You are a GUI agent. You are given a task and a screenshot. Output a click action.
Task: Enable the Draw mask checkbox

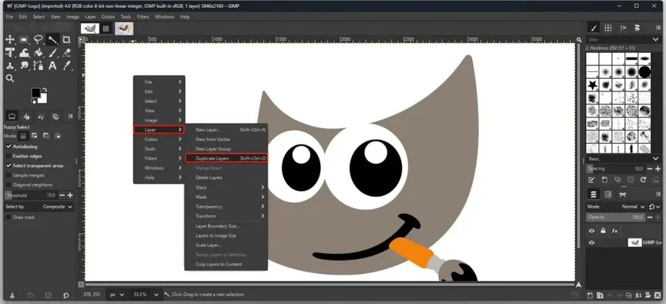coord(8,217)
